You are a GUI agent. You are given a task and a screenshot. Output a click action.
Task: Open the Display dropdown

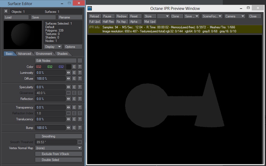coord(53,47)
